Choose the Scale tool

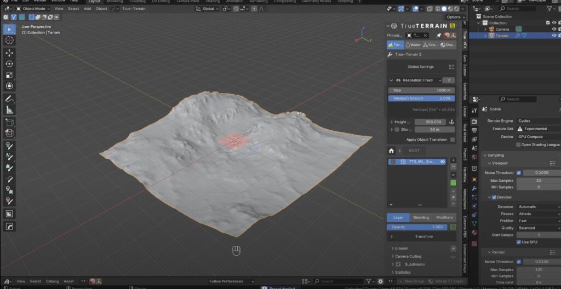[9, 75]
